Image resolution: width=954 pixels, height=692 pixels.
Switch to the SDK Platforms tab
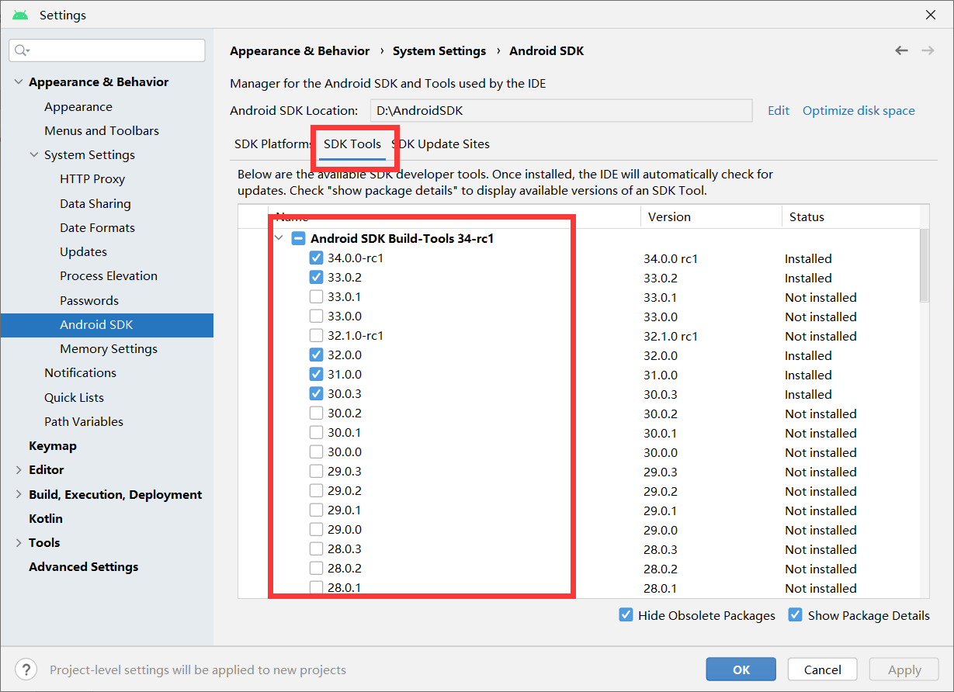point(273,144)
